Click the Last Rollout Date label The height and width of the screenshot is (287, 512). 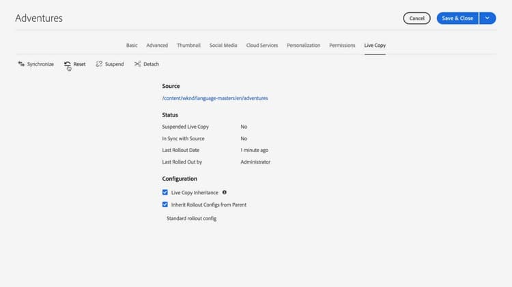[181, 150]
